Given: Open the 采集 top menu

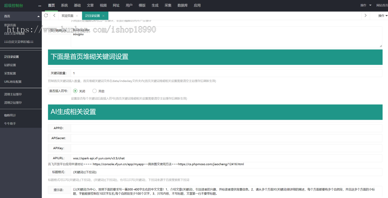Looking at the screenshot, I should click(168, 5).
